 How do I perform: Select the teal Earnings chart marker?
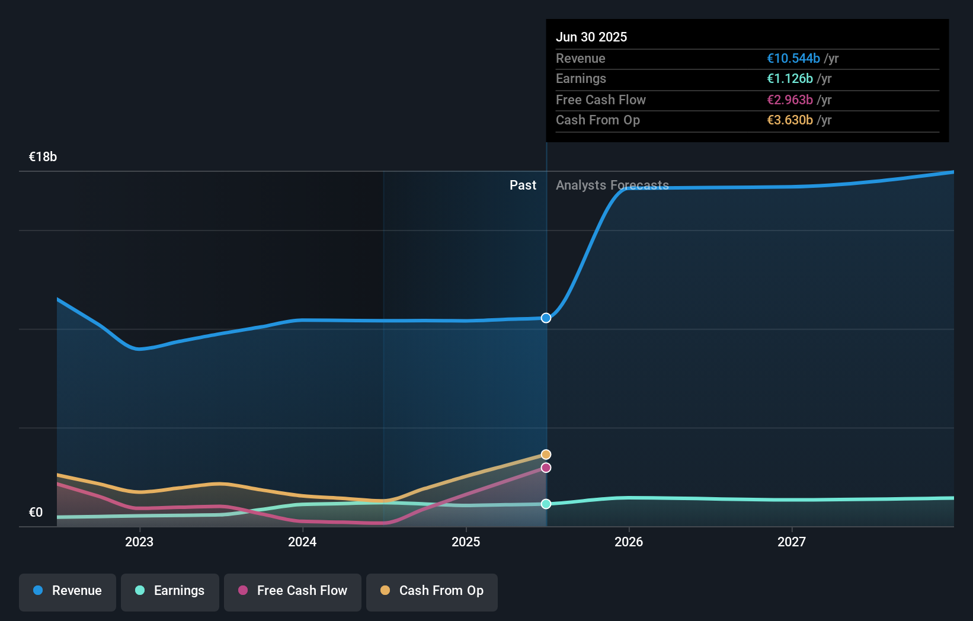[545, 504]
